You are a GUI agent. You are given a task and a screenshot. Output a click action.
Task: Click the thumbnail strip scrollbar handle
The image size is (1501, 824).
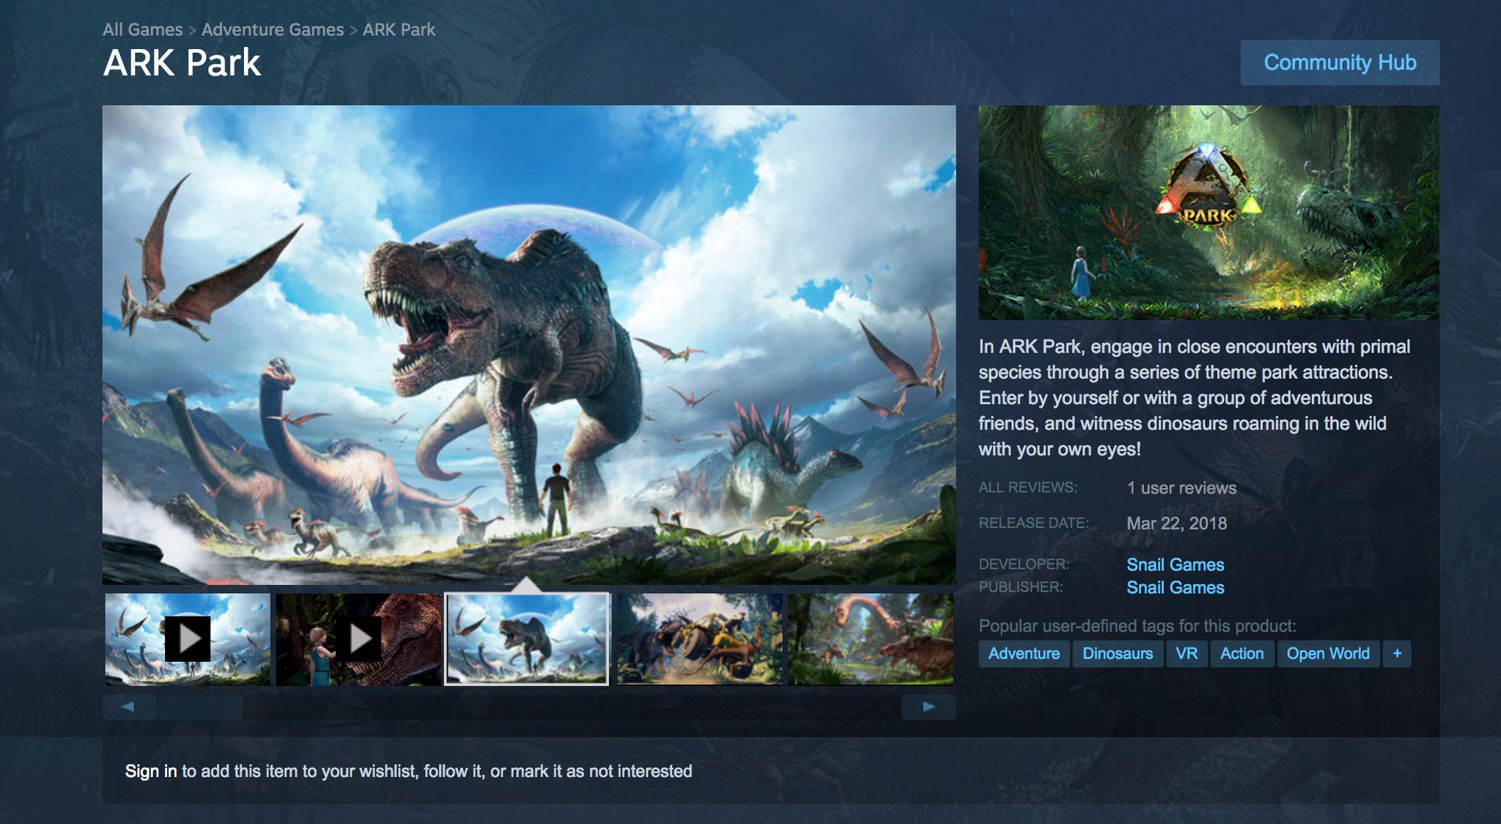200,707
